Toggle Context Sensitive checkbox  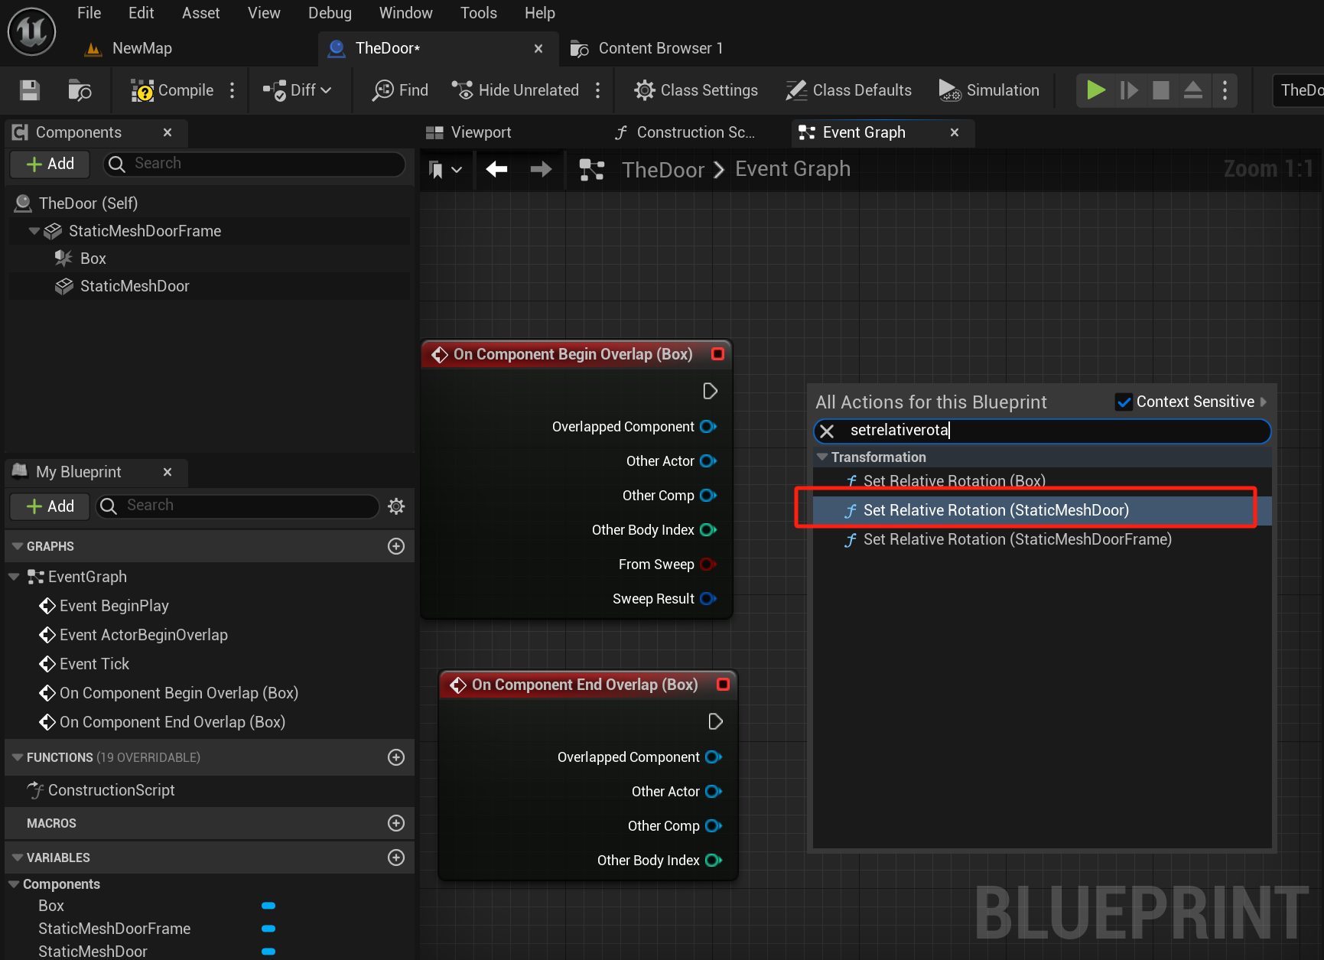click(x=1124, y=402)
